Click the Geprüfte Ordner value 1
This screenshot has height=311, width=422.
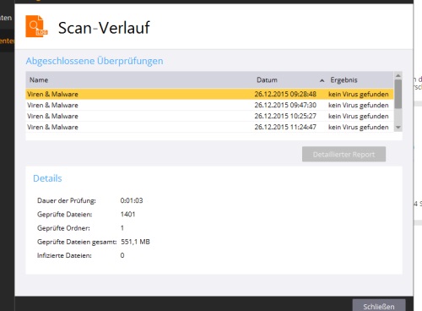pos(122,228)
